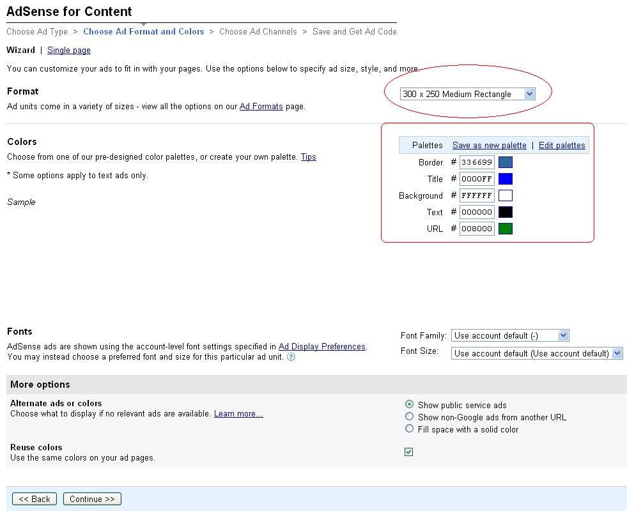This screenshot has height=511, width=627.
Task: Click the green URL color swatch
Action: [x=506, y=229]
